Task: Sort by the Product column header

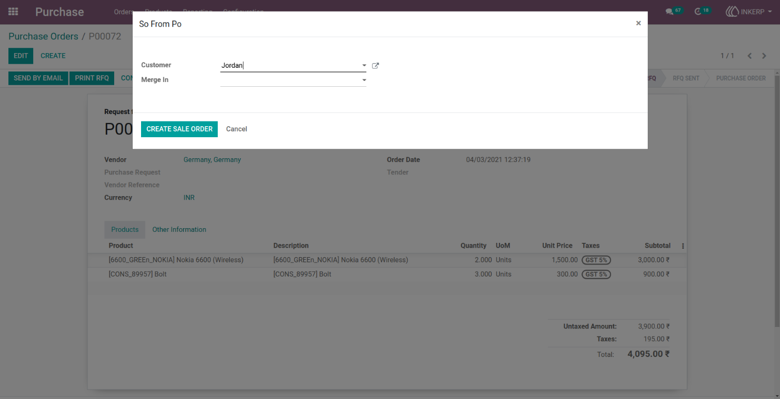Action: click(121, 245)
